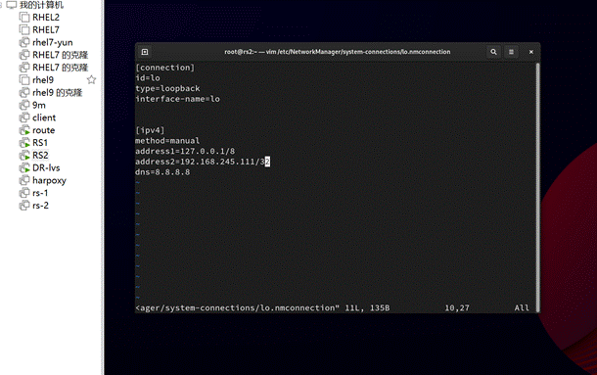
Task: Select the RHEL7 virtual machine
Action: pos(46,29)
